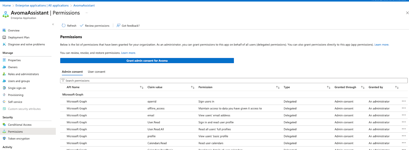Image resolution: width=409 pixels, height=150 pixels.
Task: Sort by Permission column arrows
Action: coord(278,87)
